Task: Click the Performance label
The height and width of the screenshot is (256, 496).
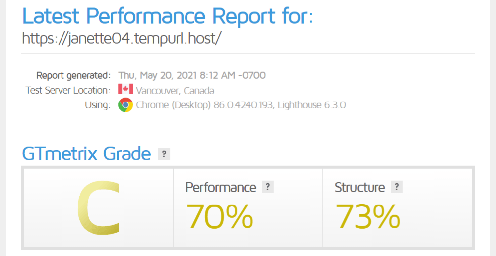Action: [221, 188]
